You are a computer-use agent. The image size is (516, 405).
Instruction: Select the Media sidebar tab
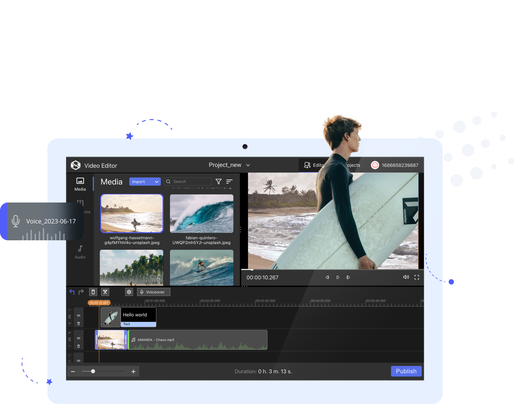point(80,184)
